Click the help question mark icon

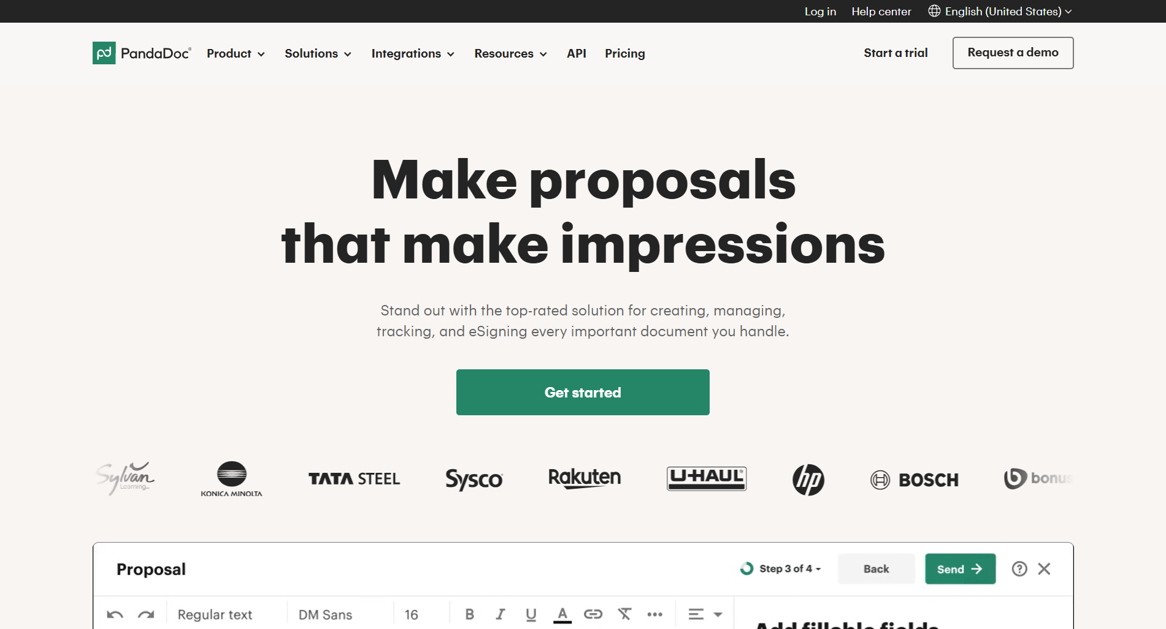pos(1019,569)
